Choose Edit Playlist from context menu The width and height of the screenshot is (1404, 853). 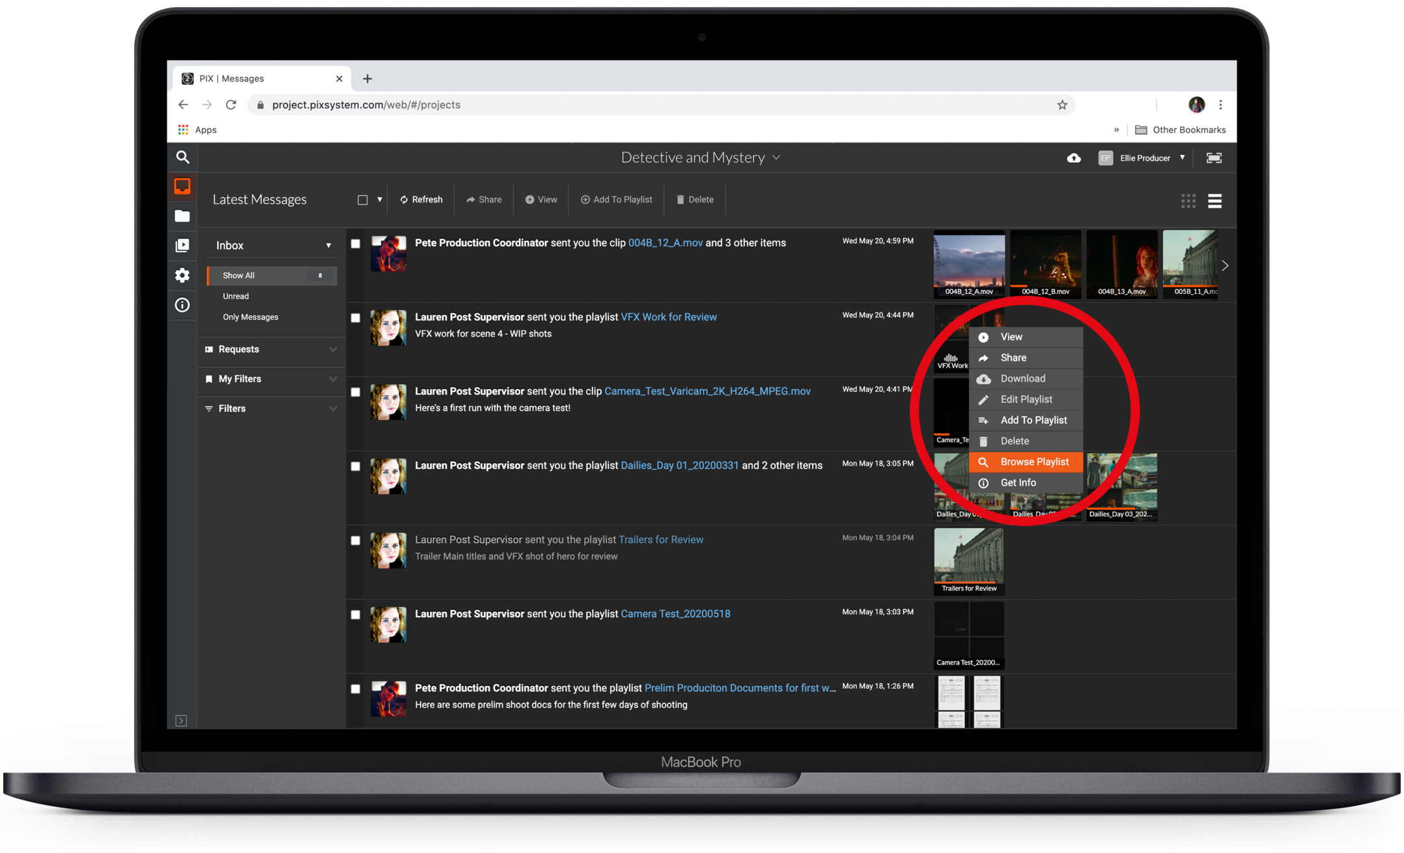(1026, 399)
